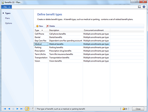Sort by Concurrent enrollment column header
The image size is (148, 112).
coord(97,30)
